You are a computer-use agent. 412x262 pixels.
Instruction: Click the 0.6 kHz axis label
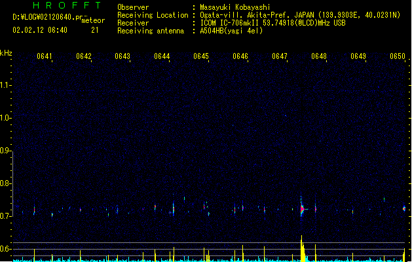click(x=5, y=249)
